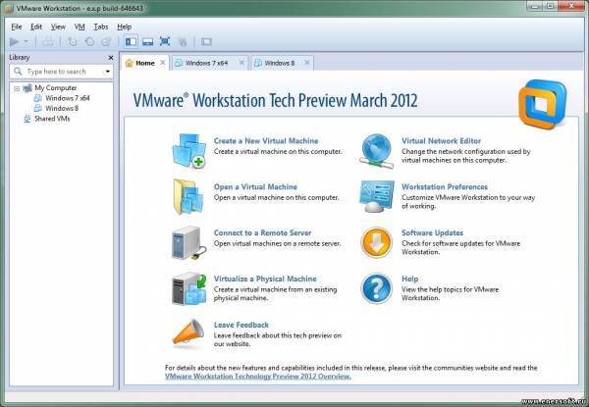Click the Software Updates link
This screenshot has height=407, width=589.
432,233
